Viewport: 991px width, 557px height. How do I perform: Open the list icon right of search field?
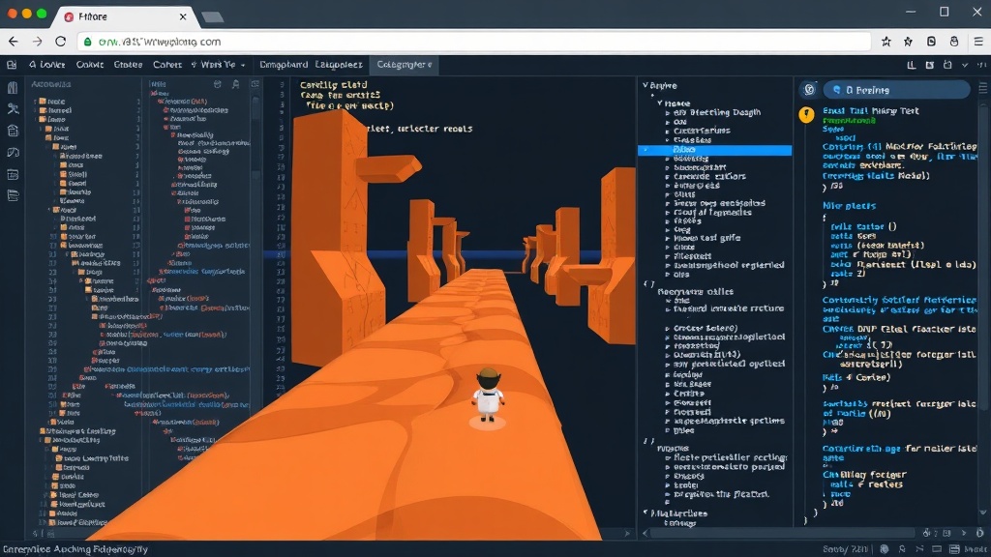983,89
